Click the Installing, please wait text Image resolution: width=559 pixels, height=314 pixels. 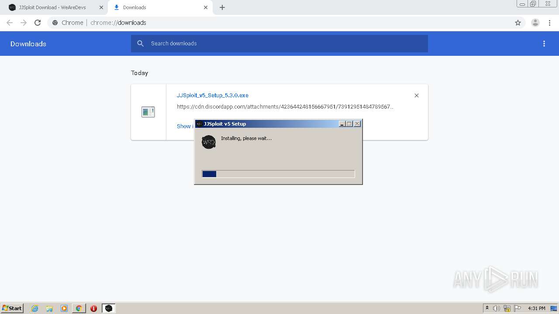[246, 138]
